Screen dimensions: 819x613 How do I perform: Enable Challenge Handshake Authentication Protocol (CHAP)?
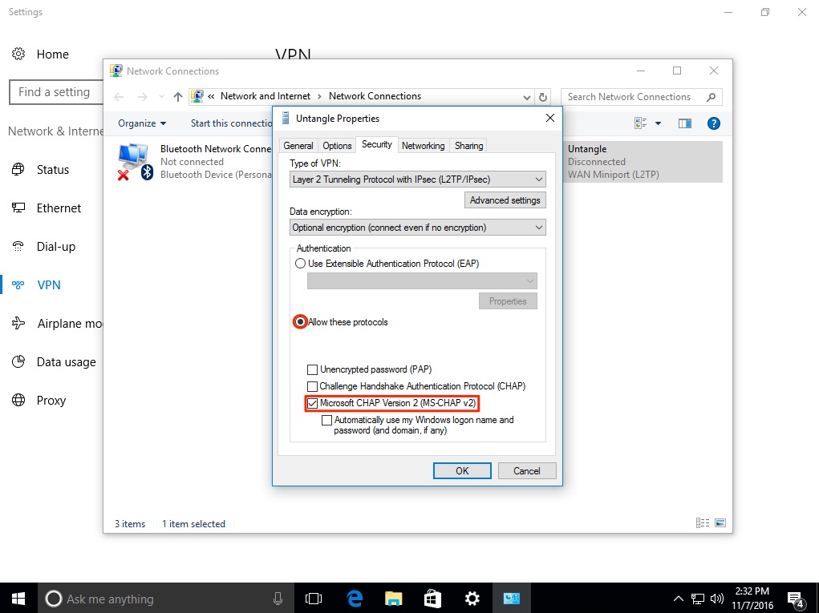tap(313, 386)
